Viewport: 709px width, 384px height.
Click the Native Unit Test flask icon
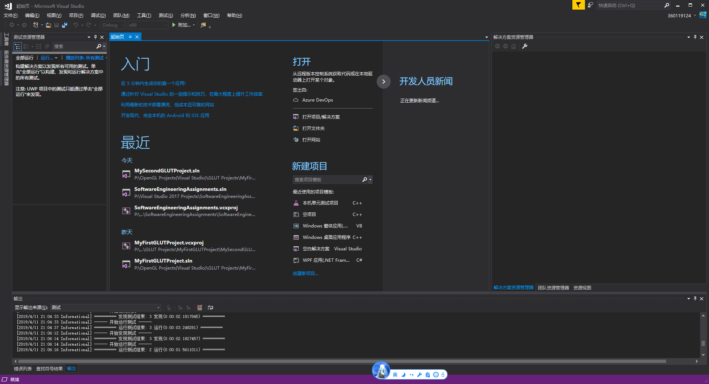point(296,203)
